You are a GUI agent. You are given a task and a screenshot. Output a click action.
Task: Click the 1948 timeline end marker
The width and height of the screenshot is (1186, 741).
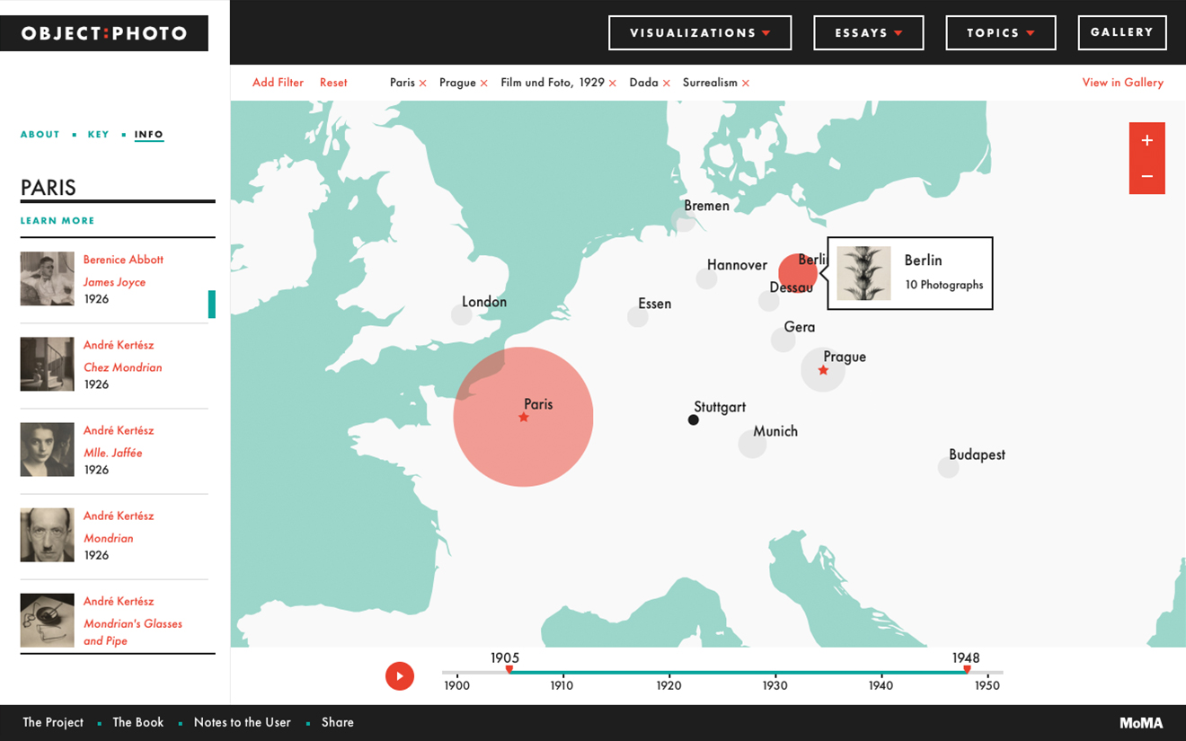click(967, 670)
